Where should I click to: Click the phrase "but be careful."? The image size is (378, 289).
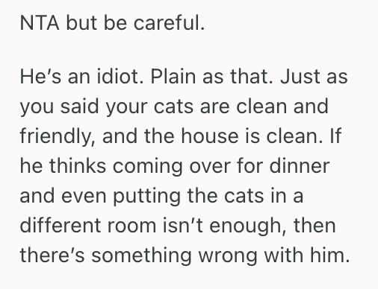coord(135,23)
